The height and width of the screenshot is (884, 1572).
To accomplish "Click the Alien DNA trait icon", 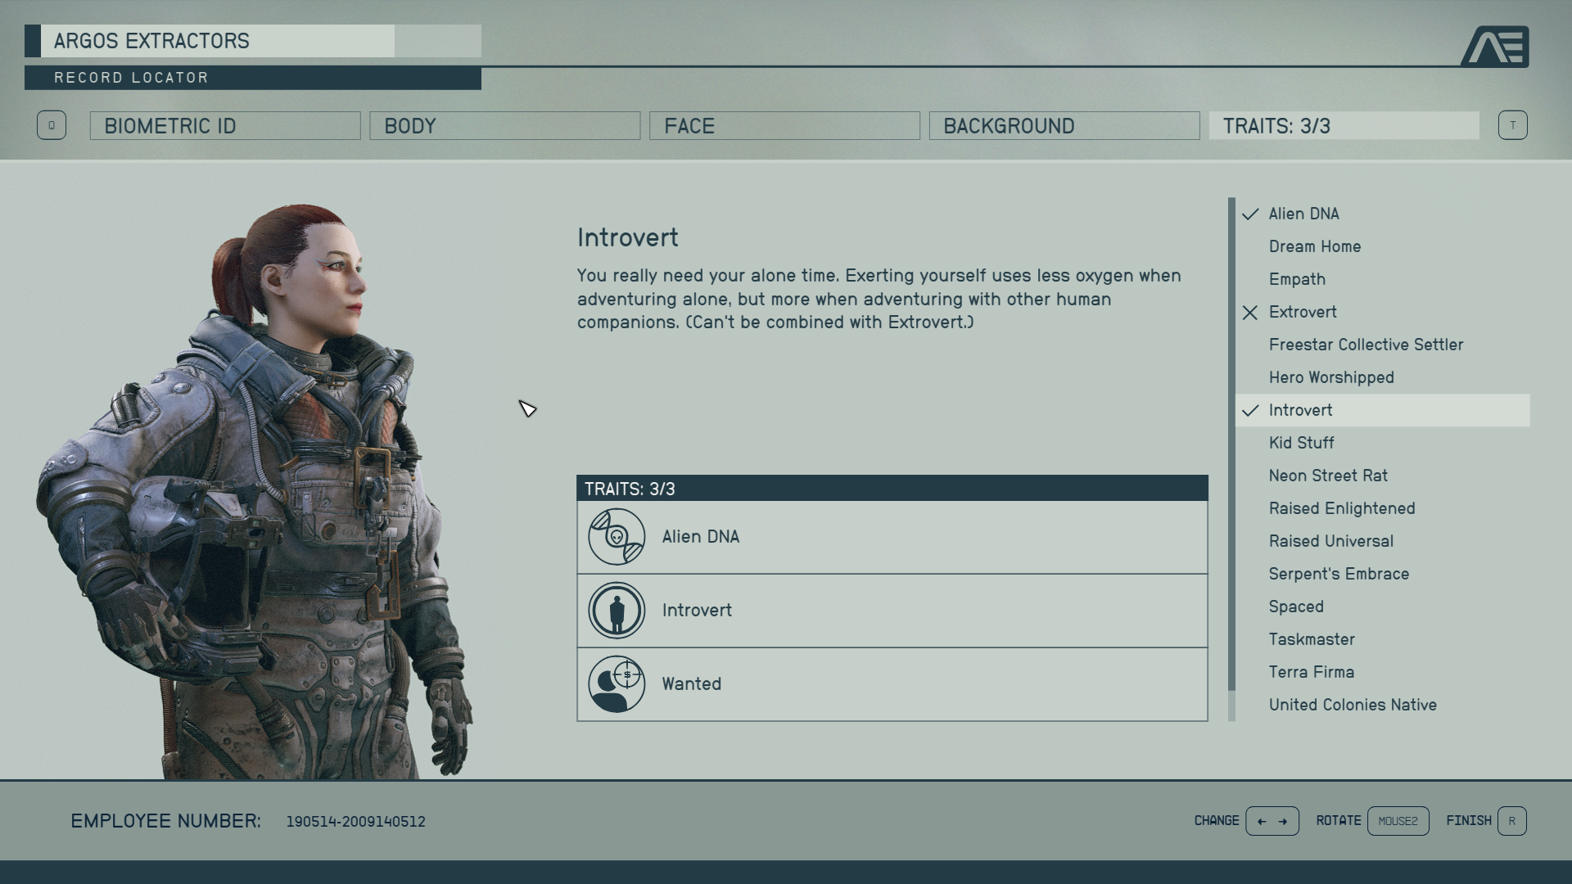I will tap(617, 536).
